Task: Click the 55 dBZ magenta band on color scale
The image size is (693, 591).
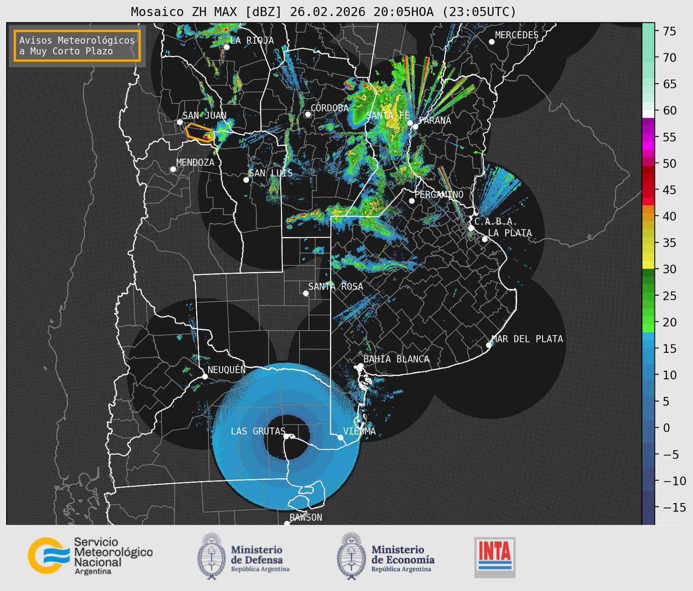Action: tap(648, 137)
